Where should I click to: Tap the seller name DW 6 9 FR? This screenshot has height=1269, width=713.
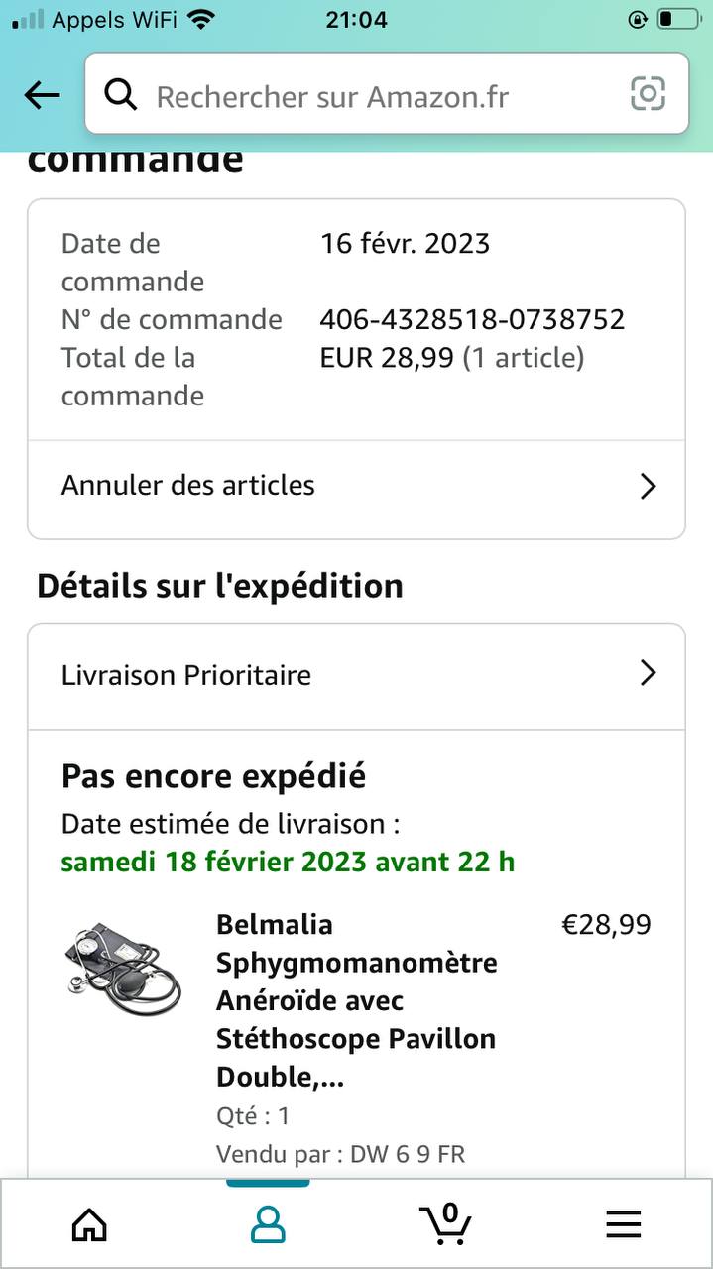pos(408,1154)
